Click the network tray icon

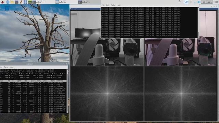point(195,2)
